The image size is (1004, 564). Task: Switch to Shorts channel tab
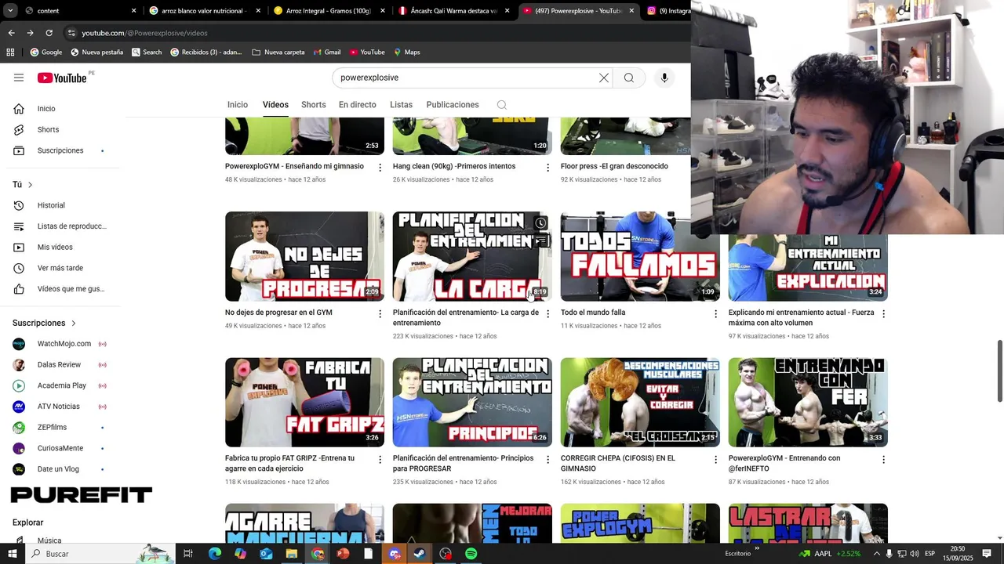[x=314, y=105]
